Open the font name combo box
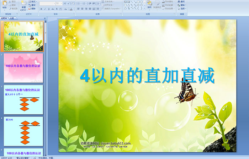Viewport: 249px width, 159px height. tap(47, 4)
